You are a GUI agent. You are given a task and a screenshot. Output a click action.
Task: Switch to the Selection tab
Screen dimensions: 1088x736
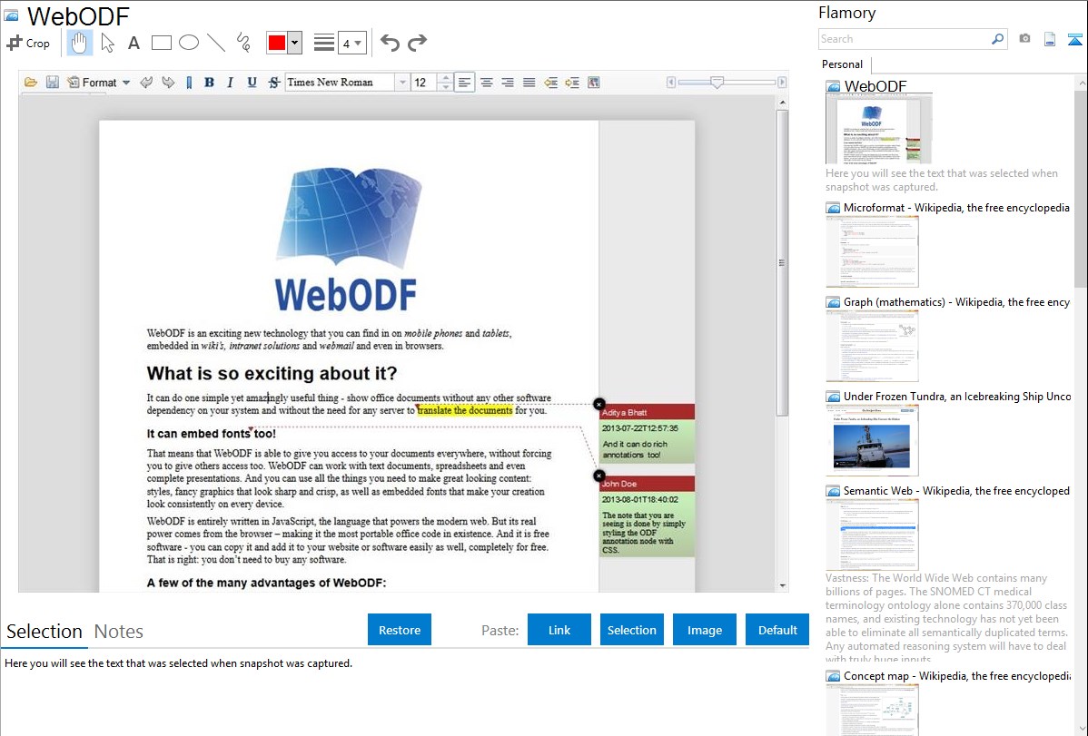click(45, 632)
